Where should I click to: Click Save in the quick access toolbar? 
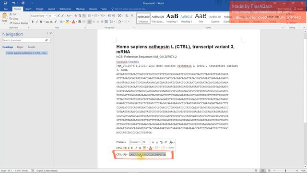point(5,3)
